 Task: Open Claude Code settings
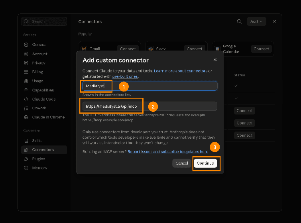44,99
